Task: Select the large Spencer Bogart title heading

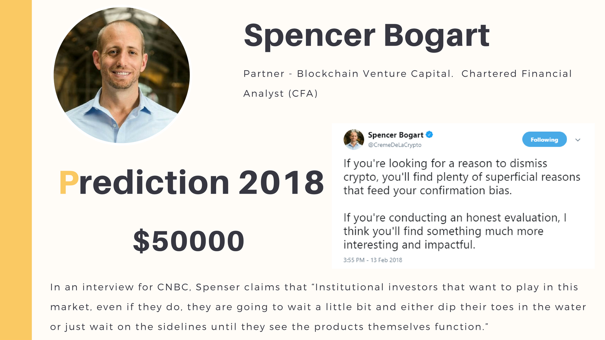Action: [366, 36]
